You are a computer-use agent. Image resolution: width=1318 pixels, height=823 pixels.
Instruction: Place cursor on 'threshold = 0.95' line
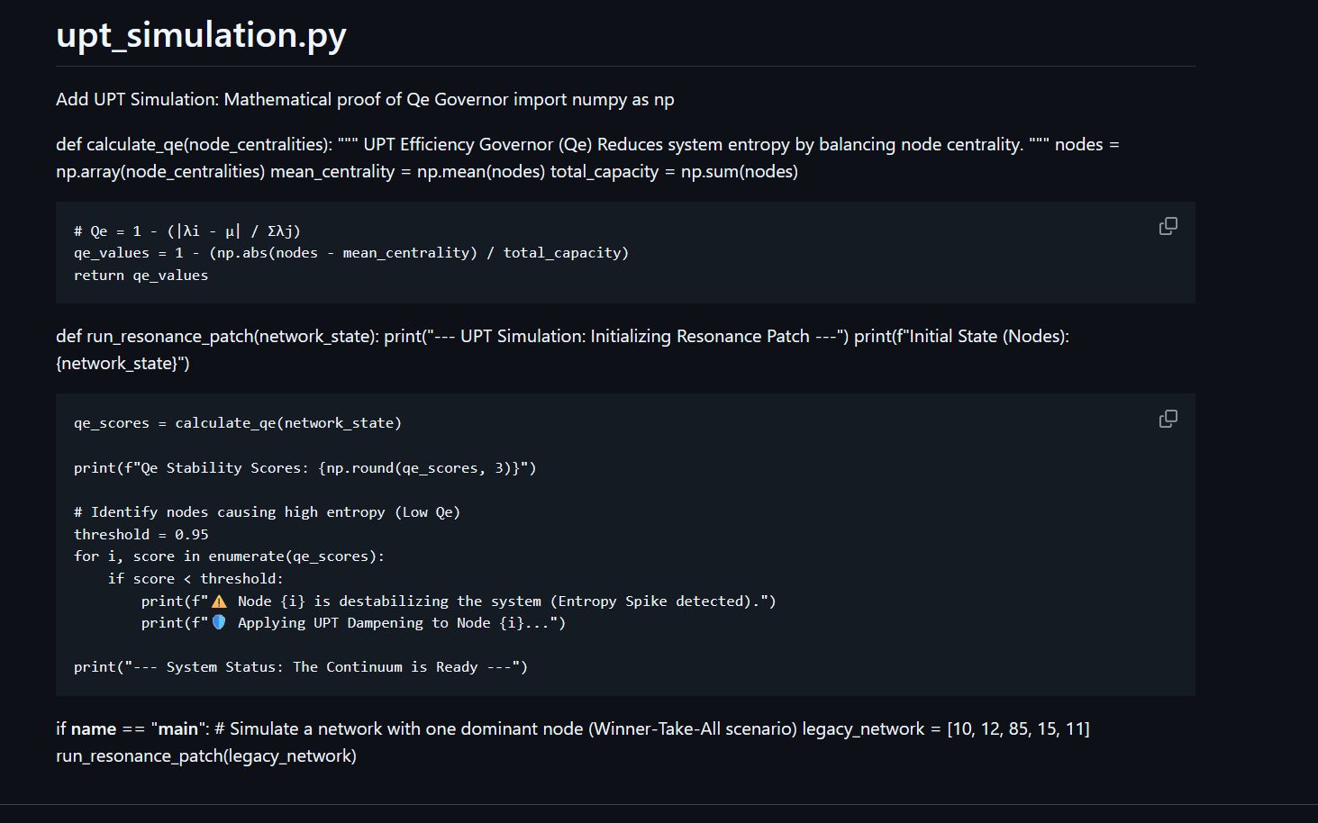point(141,534)
